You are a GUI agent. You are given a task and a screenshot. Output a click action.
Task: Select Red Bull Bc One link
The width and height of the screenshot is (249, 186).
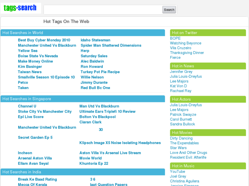(95, 88)
